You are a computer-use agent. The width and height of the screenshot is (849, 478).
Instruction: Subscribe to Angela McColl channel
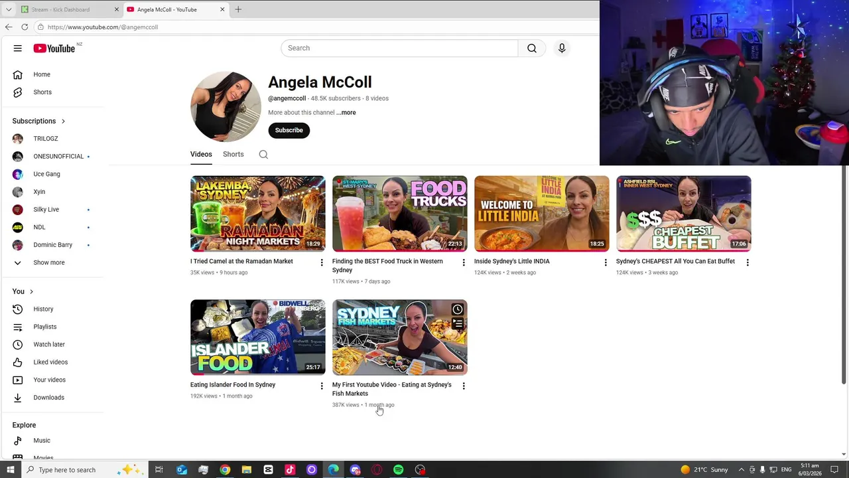pos(289,130)
